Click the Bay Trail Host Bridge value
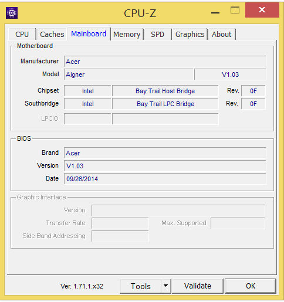This screenshot has width=284, height=302. point(165,91)
